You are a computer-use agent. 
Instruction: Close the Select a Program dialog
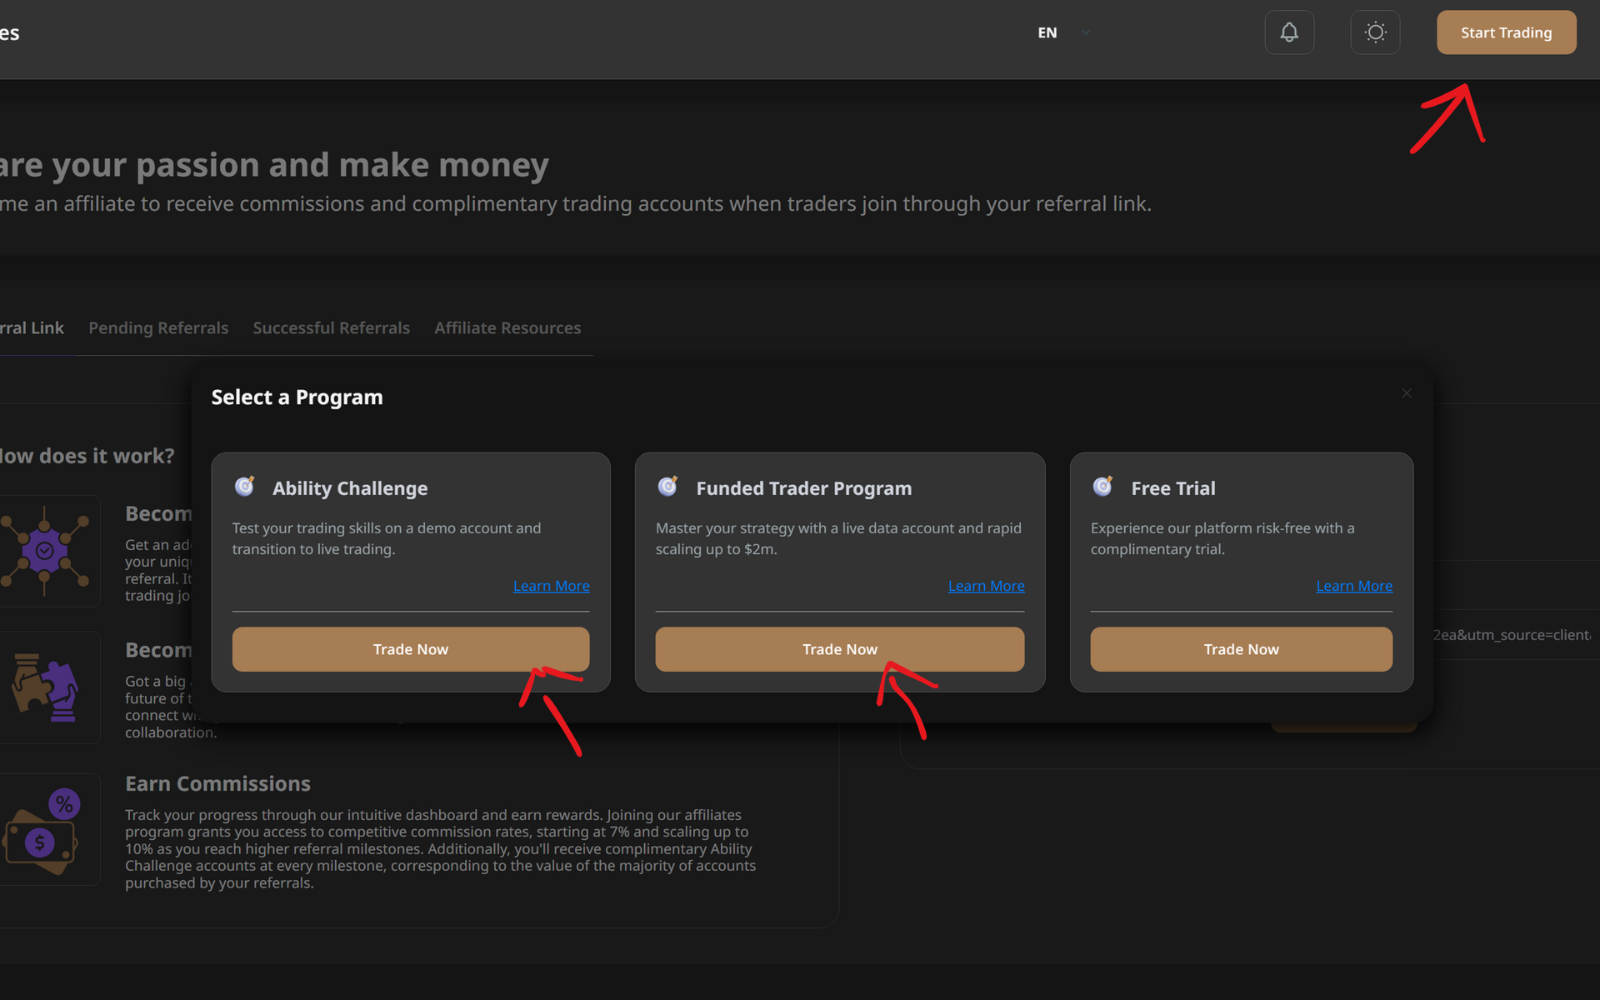tap(1407, 393)
